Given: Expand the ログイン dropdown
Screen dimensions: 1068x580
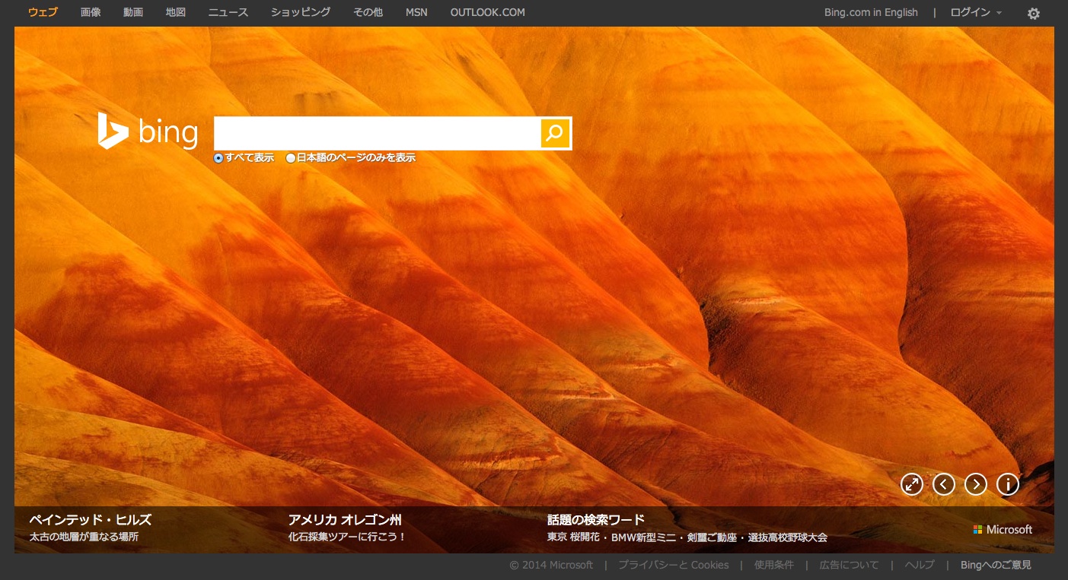Looking at the screenshot, I should point(975,12).
